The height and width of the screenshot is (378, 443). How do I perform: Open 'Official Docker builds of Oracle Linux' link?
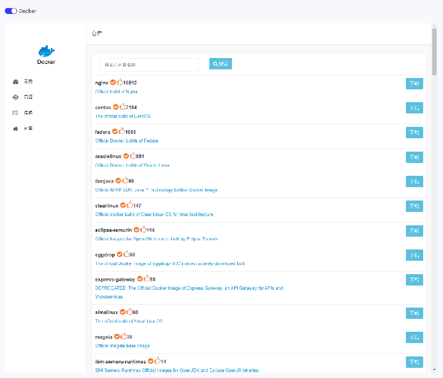point(132,165)
